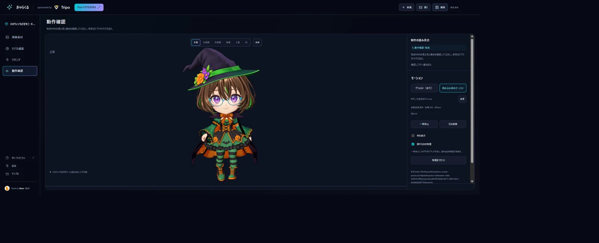Open the 使い方はこちら help link

coord(20,158)
